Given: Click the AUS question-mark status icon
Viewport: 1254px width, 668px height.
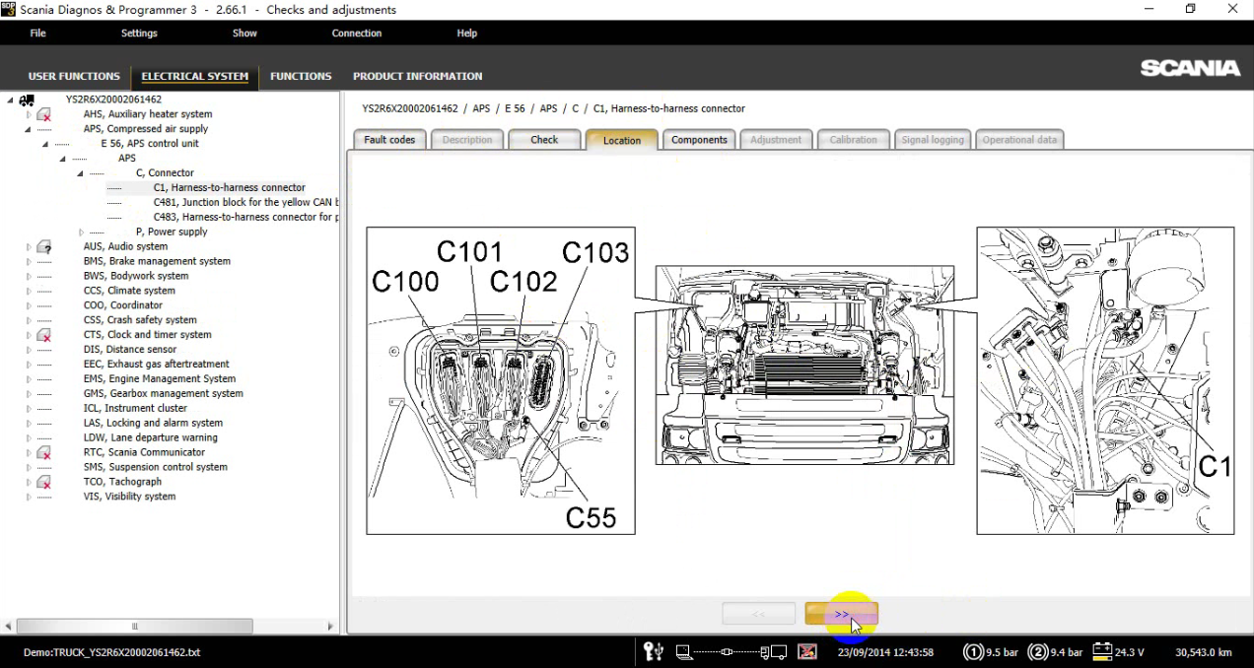Looking at the screenshot, I should point(44,246).
